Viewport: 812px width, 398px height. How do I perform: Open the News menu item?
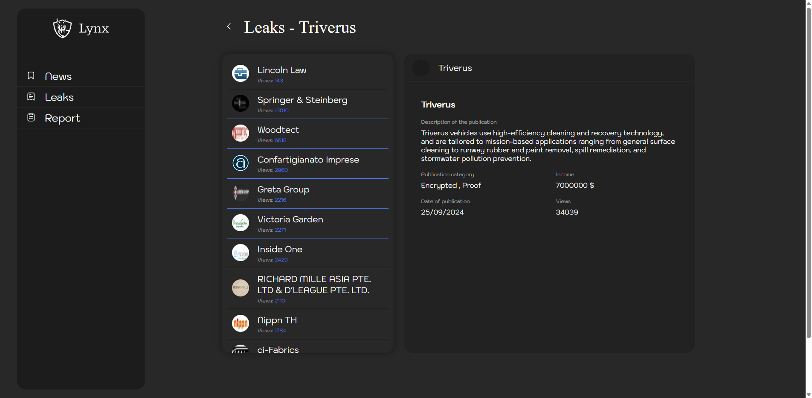tap(58, 76)
